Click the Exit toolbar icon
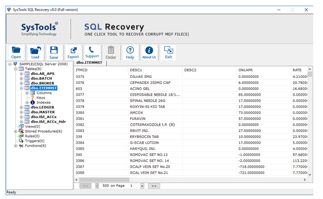This screenshot has width=323, height=199. pyautogui.click(x=168, y=53)
